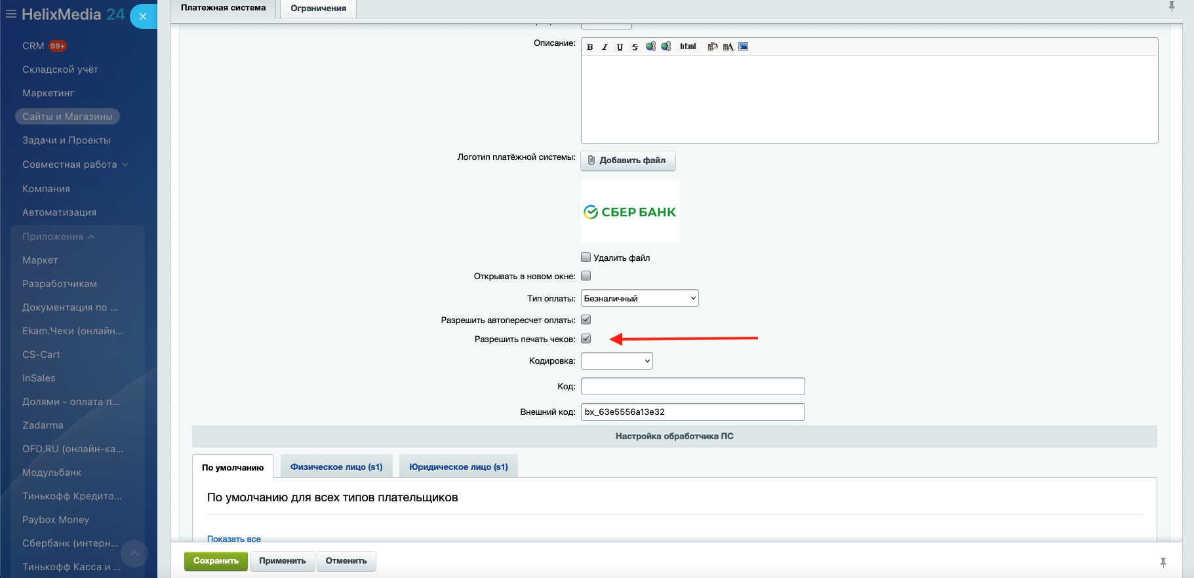This screenshot has width=1194, height=578.
Task: Open Маркет in sidebar
Action: (x=40, y=260)
